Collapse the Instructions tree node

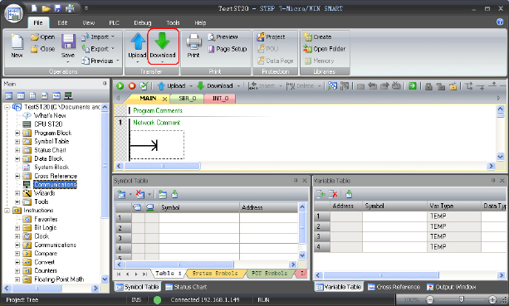[7, 211]
